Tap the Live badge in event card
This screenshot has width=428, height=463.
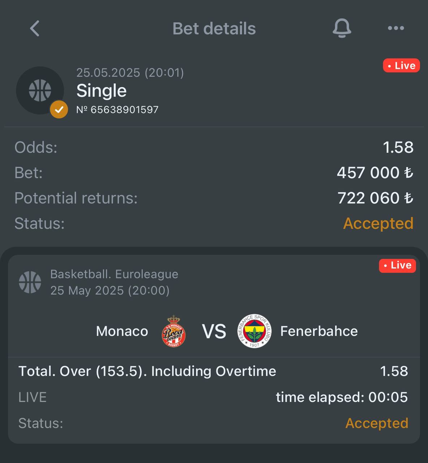pyautogui.click(x=397, y=265)
